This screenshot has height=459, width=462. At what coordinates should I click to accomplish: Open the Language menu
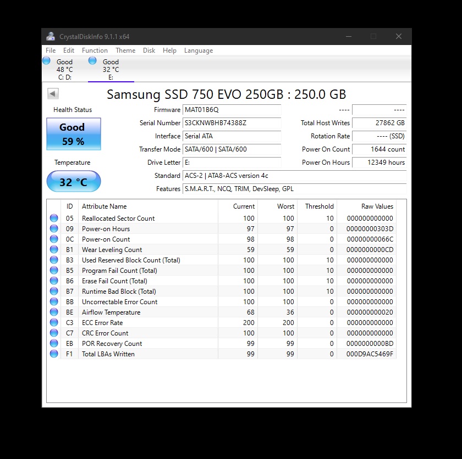(x=199, y=51)
